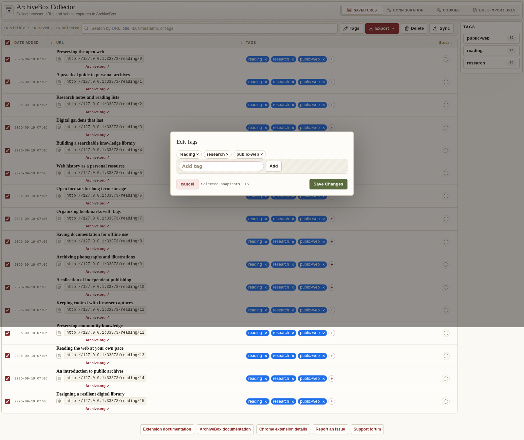The height and width of the screenshot is (440, 524).
Task: Sort by the Date Added column arrow
Action: click(51, 43)
